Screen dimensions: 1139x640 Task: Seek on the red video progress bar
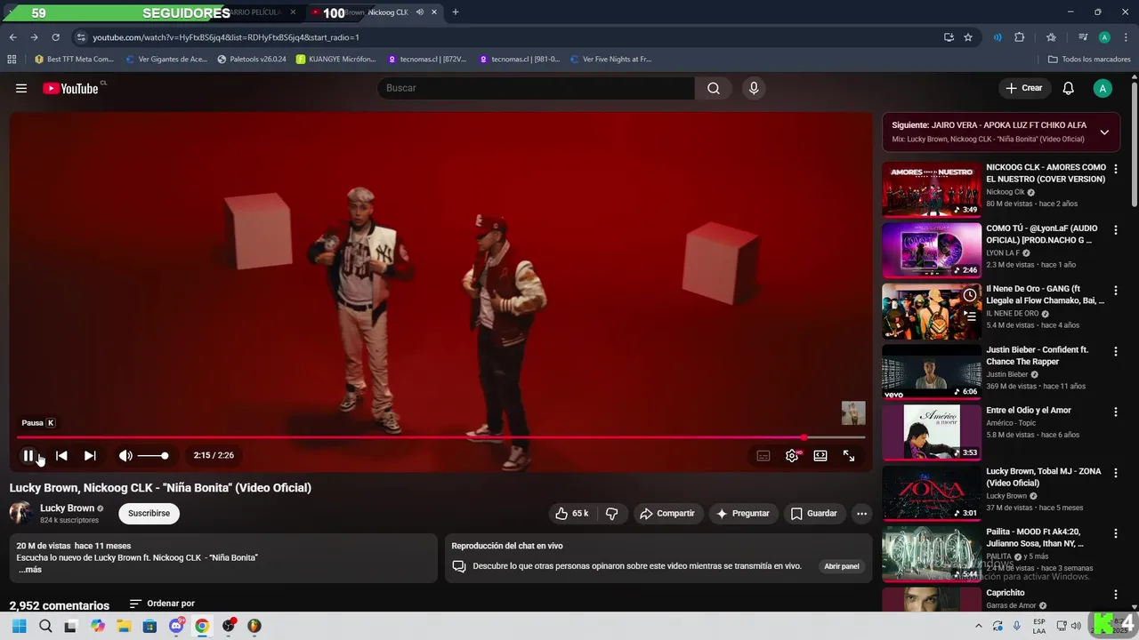[440, 437]
